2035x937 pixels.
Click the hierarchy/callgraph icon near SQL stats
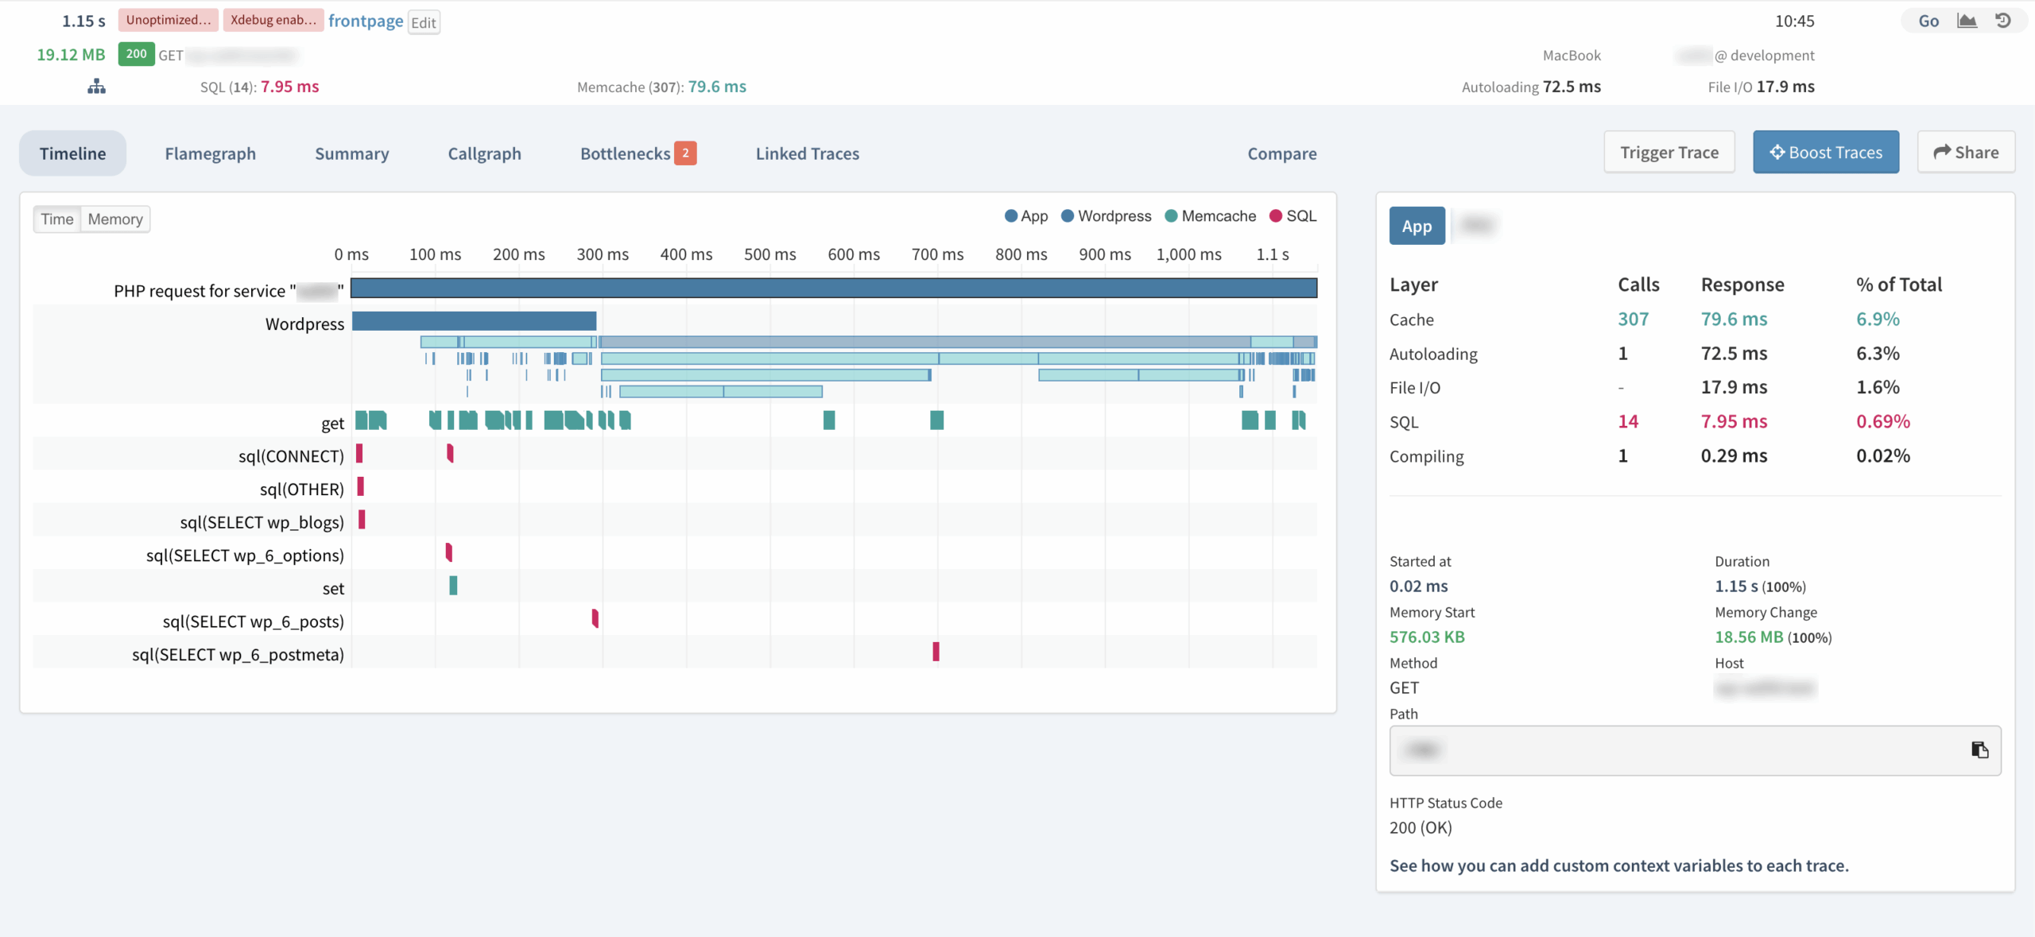pyautogui.click(x=95, y=86)
